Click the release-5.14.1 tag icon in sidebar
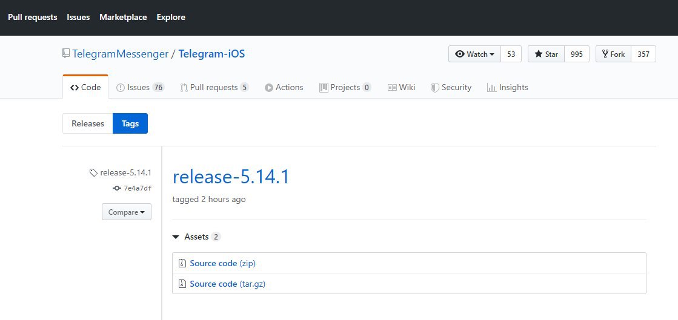The image size is (678, 320). click(93, 173)
